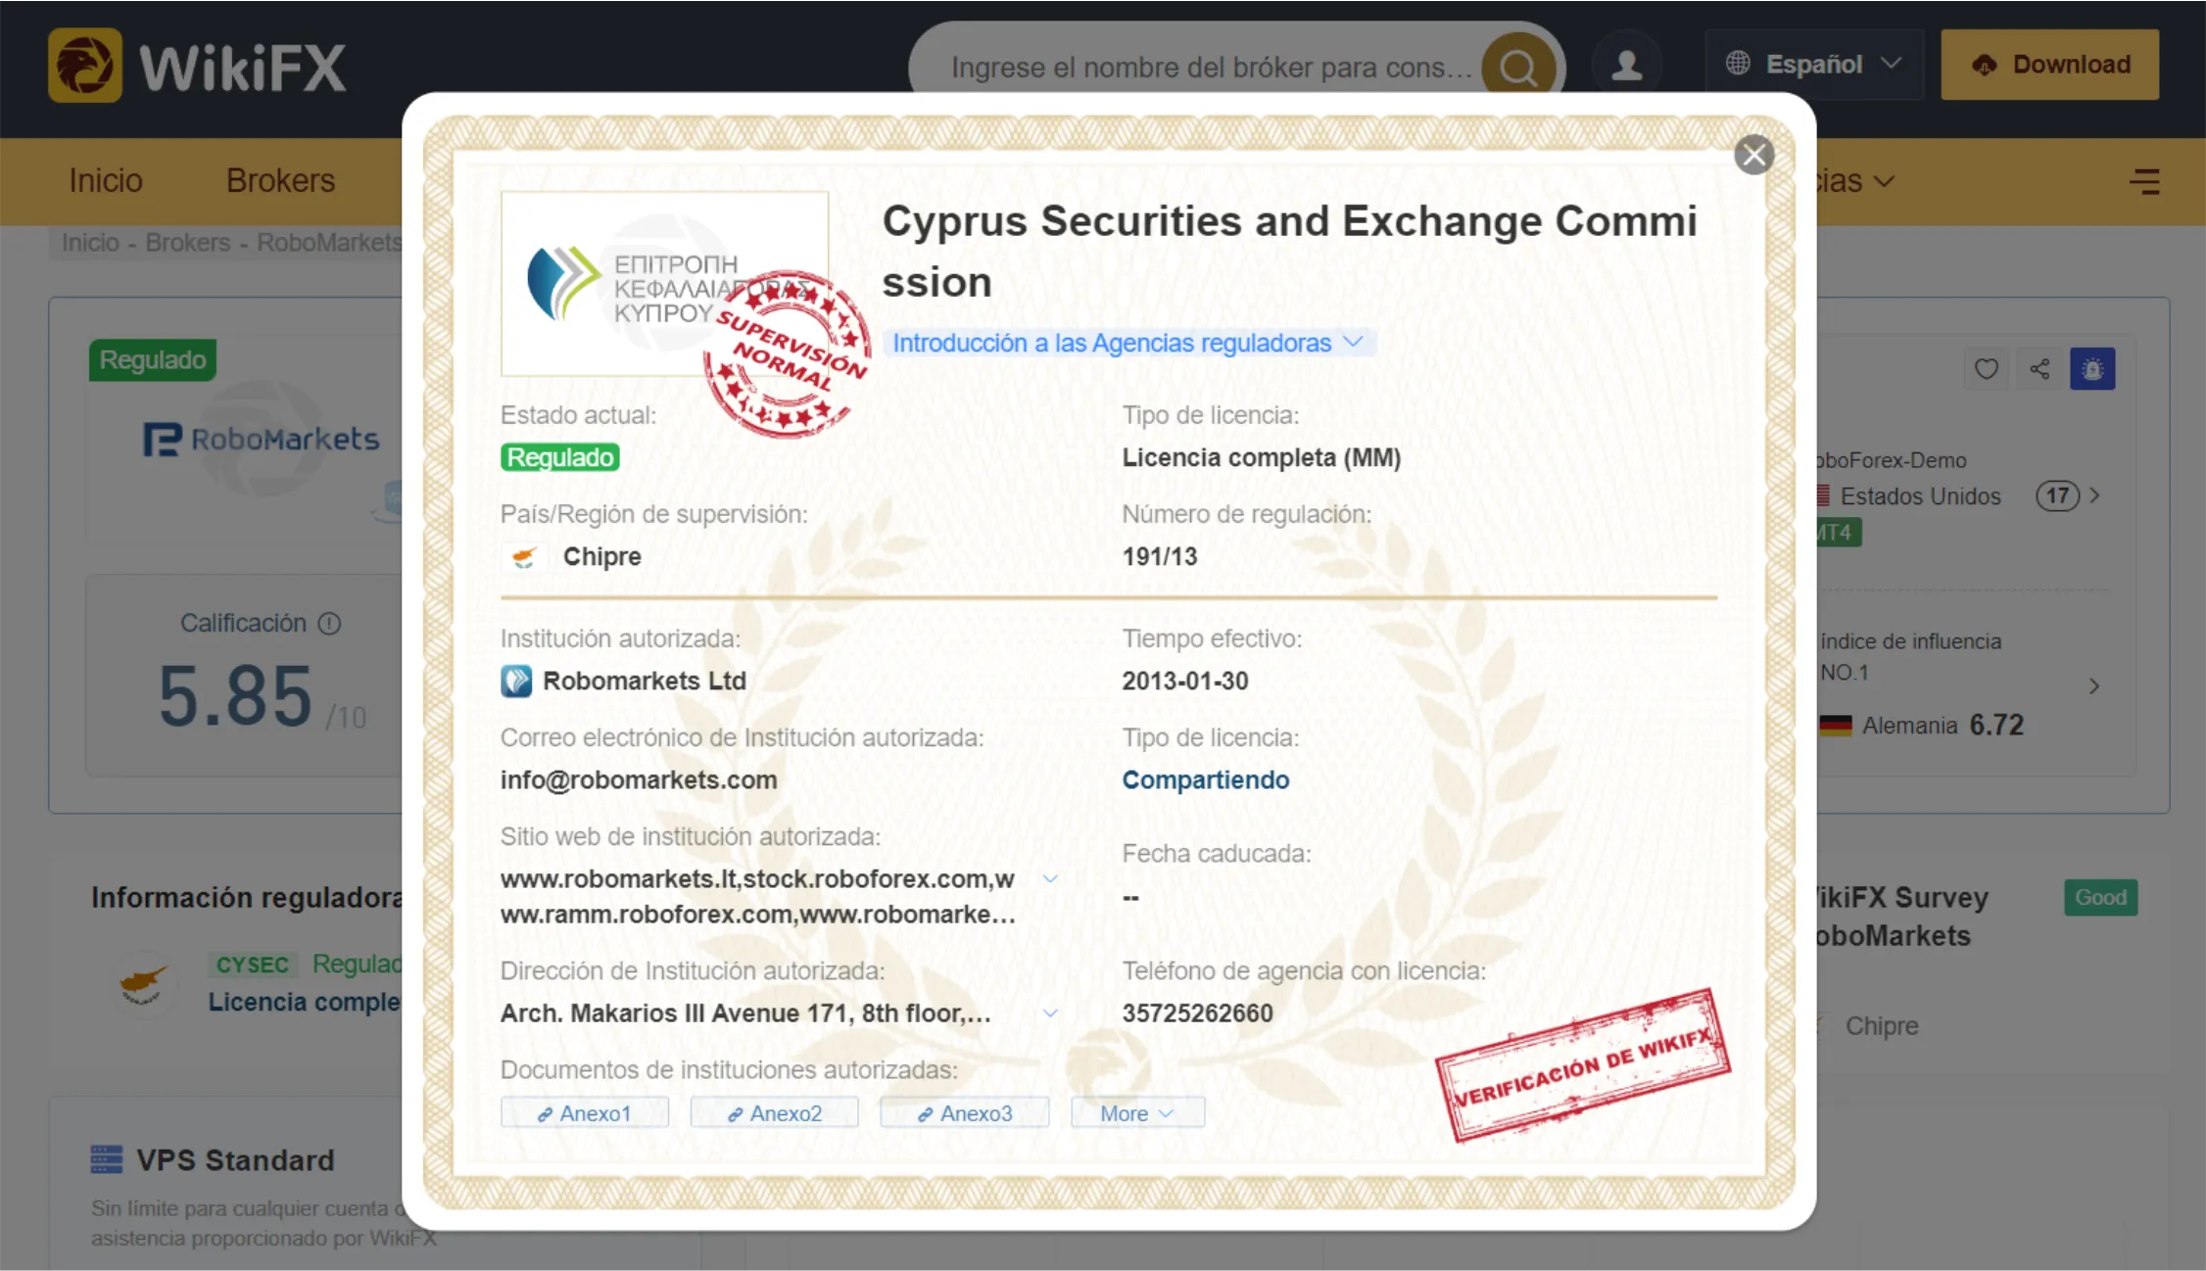Open the user account profile icon
The width and height of the screenshot is (2206, 1271).
[1627, 66]
